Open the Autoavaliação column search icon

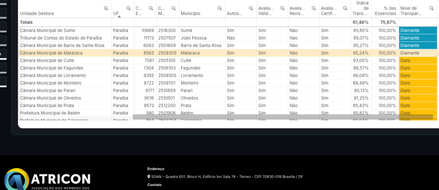pos(251,9)
